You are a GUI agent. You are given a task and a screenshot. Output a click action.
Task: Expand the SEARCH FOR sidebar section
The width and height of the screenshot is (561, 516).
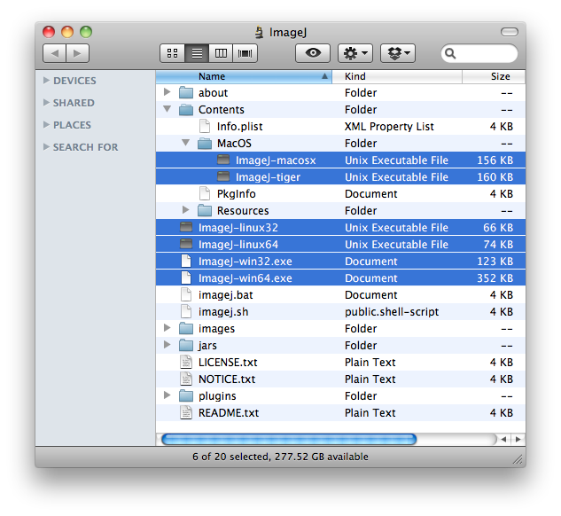point(46,147)
